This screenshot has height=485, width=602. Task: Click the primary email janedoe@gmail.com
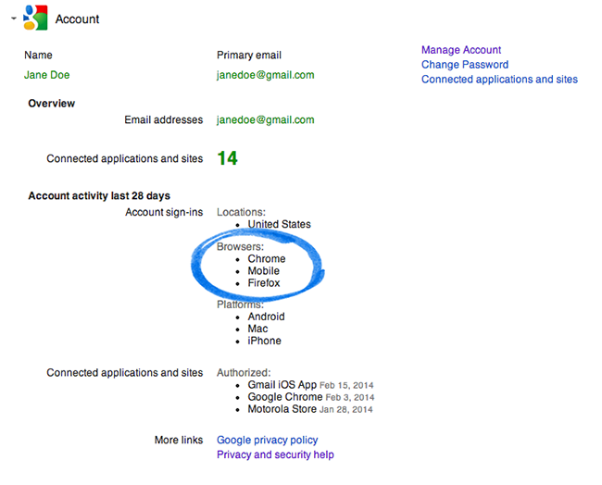(265, 75)
